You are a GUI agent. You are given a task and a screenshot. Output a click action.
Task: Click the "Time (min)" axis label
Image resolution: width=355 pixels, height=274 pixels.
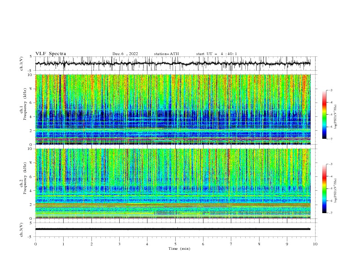click(179, 248)
